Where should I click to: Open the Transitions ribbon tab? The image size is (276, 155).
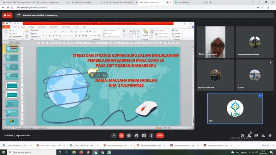point(42,27)
